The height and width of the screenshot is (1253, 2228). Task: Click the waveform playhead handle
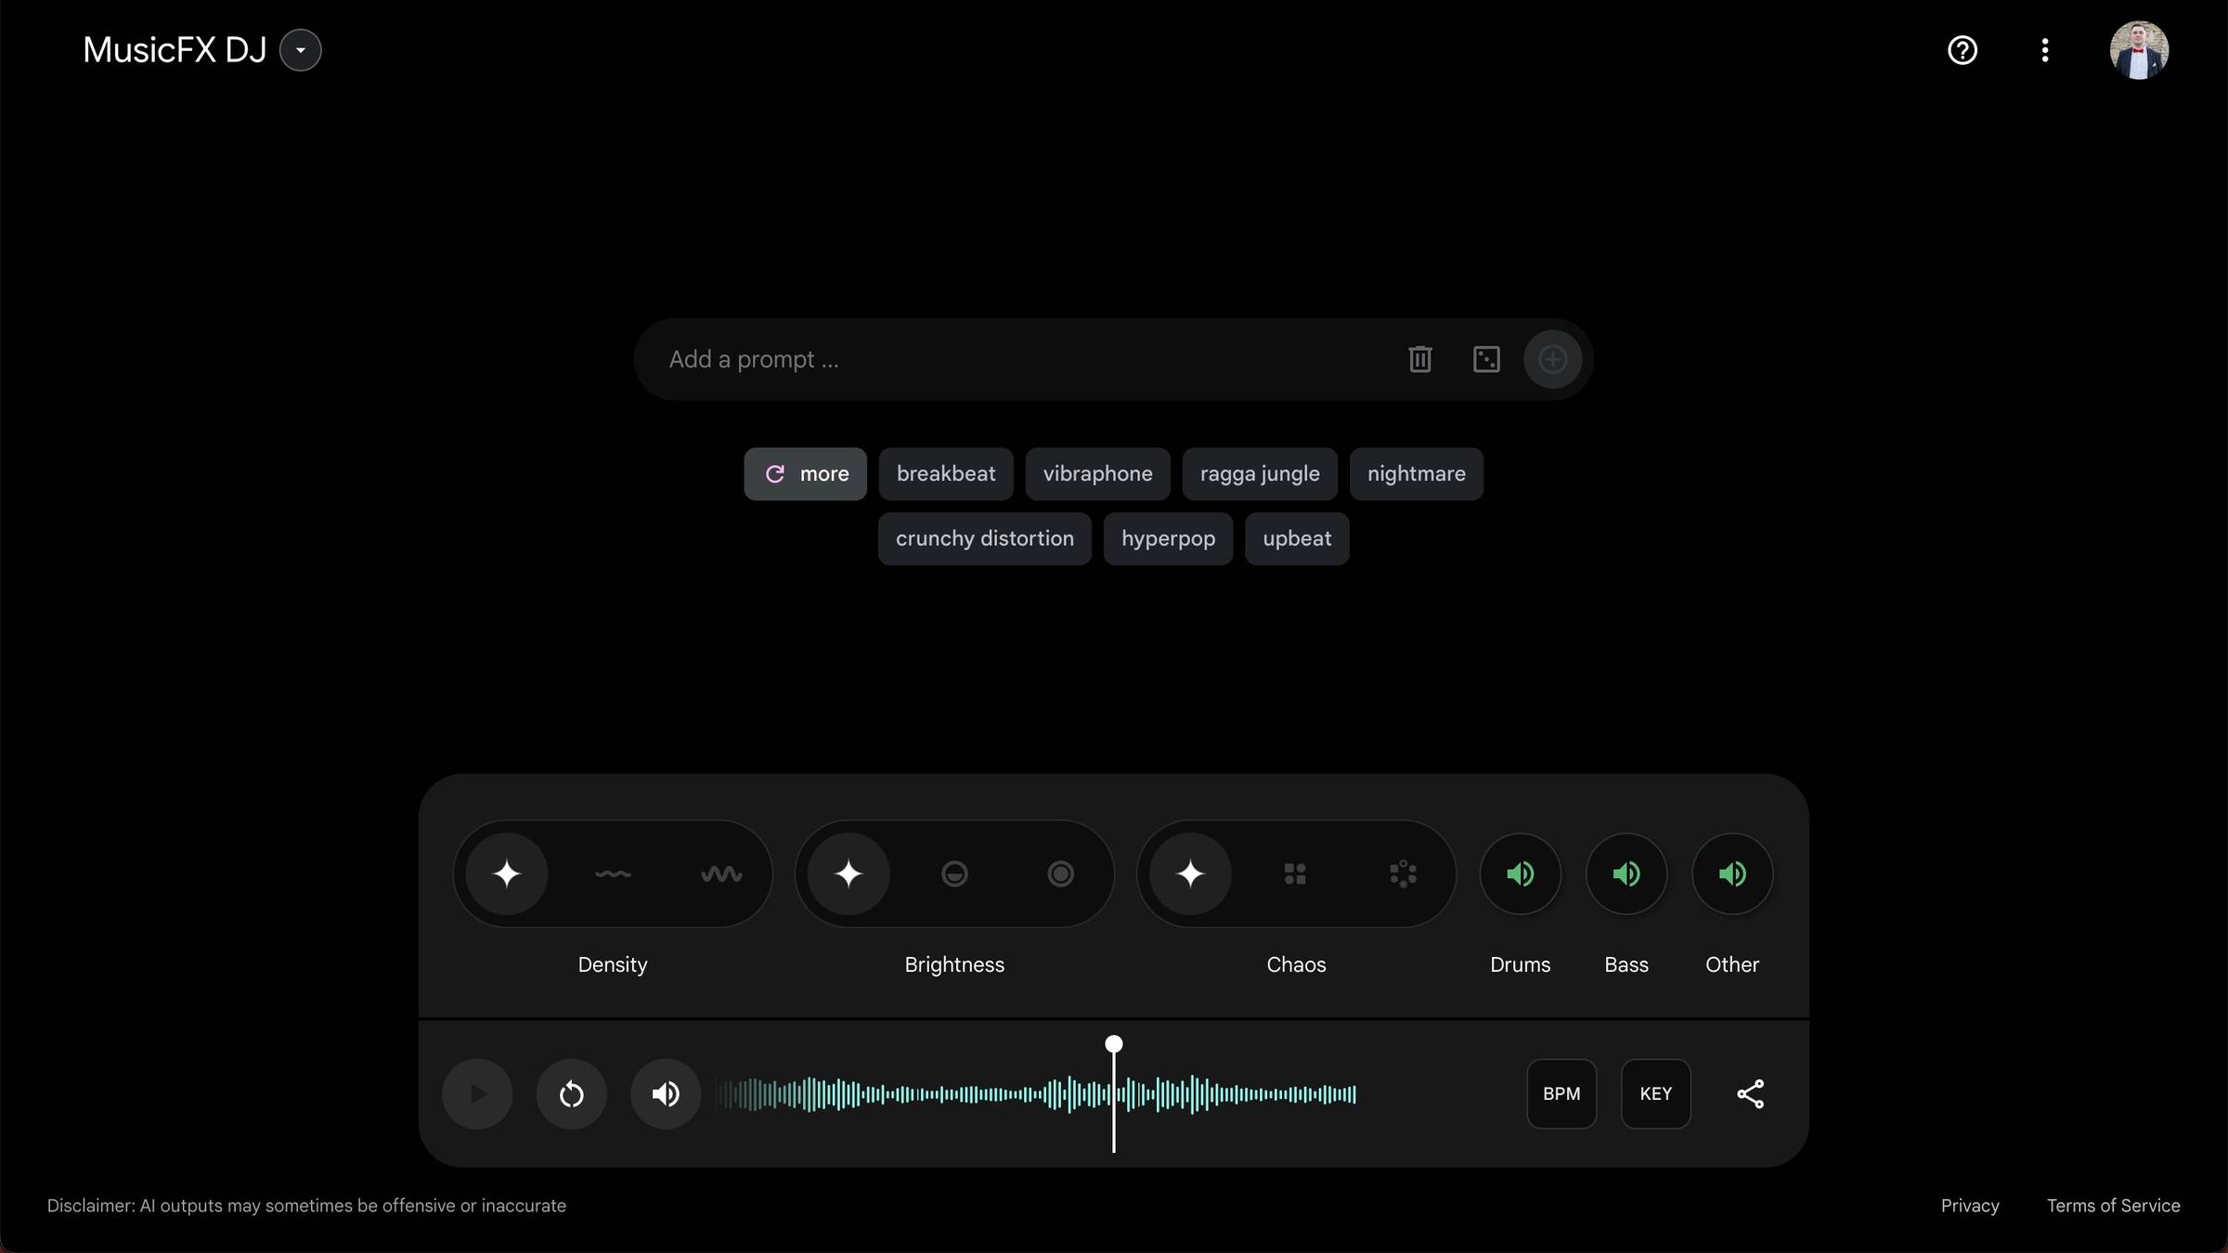1113,1044
